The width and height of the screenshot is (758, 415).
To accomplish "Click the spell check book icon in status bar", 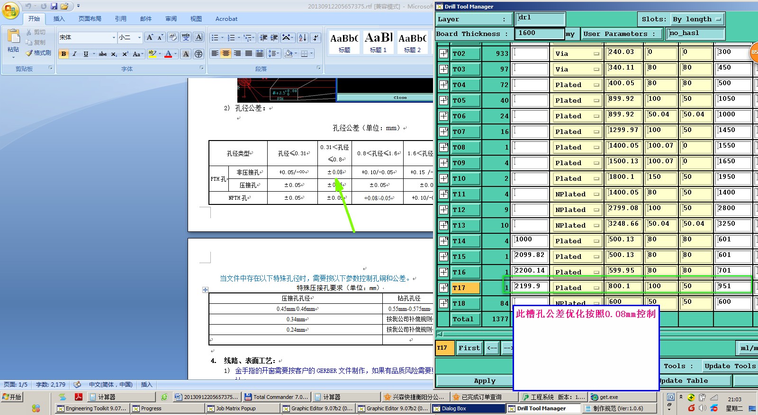I will pos(77,385).
